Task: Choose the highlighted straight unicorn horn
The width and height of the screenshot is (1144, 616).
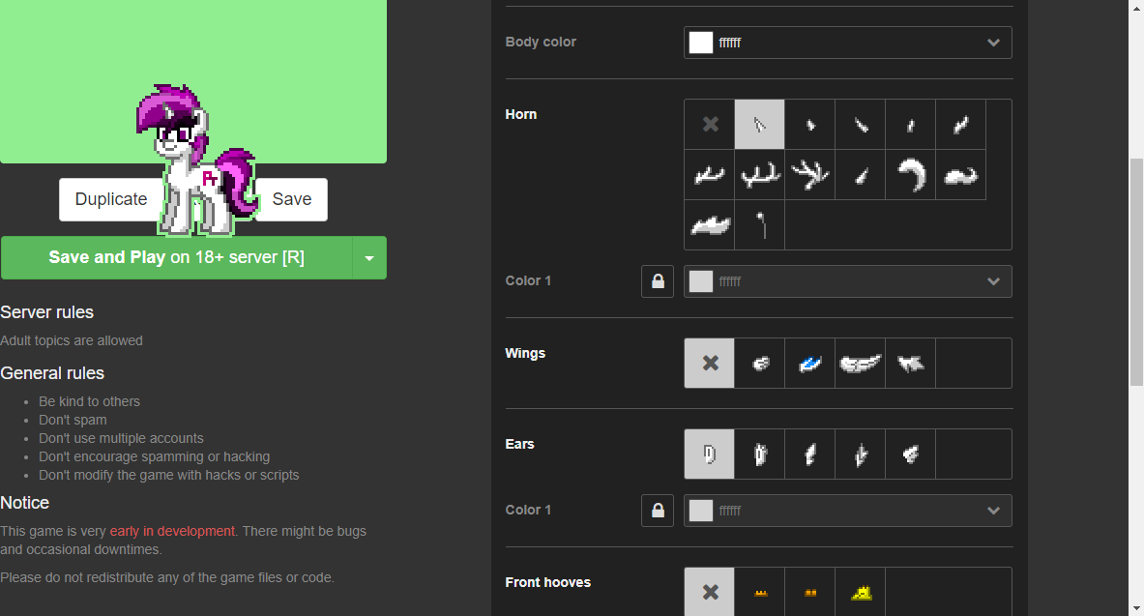Action: click(759, 124)
